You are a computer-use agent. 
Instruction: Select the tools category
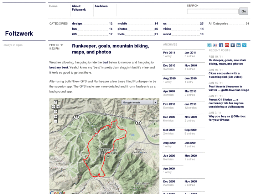(121, 34)
